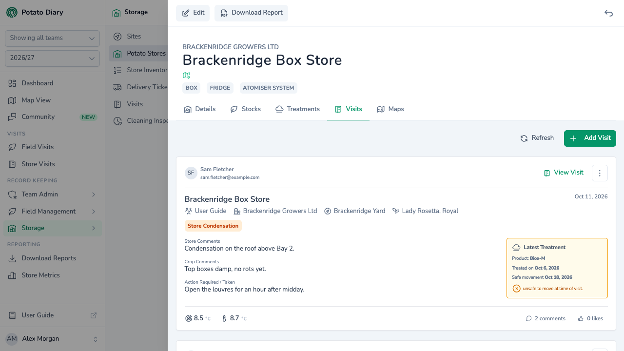This screenshot has height=351, width=624.
Task: Switch to the Treatments tab
Action: (x=297, y=109)
